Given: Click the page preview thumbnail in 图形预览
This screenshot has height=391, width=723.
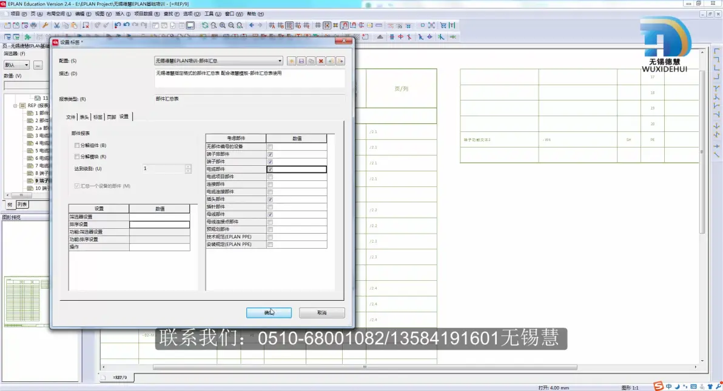Looking at the screenshot, I should [x=25, y=301].
